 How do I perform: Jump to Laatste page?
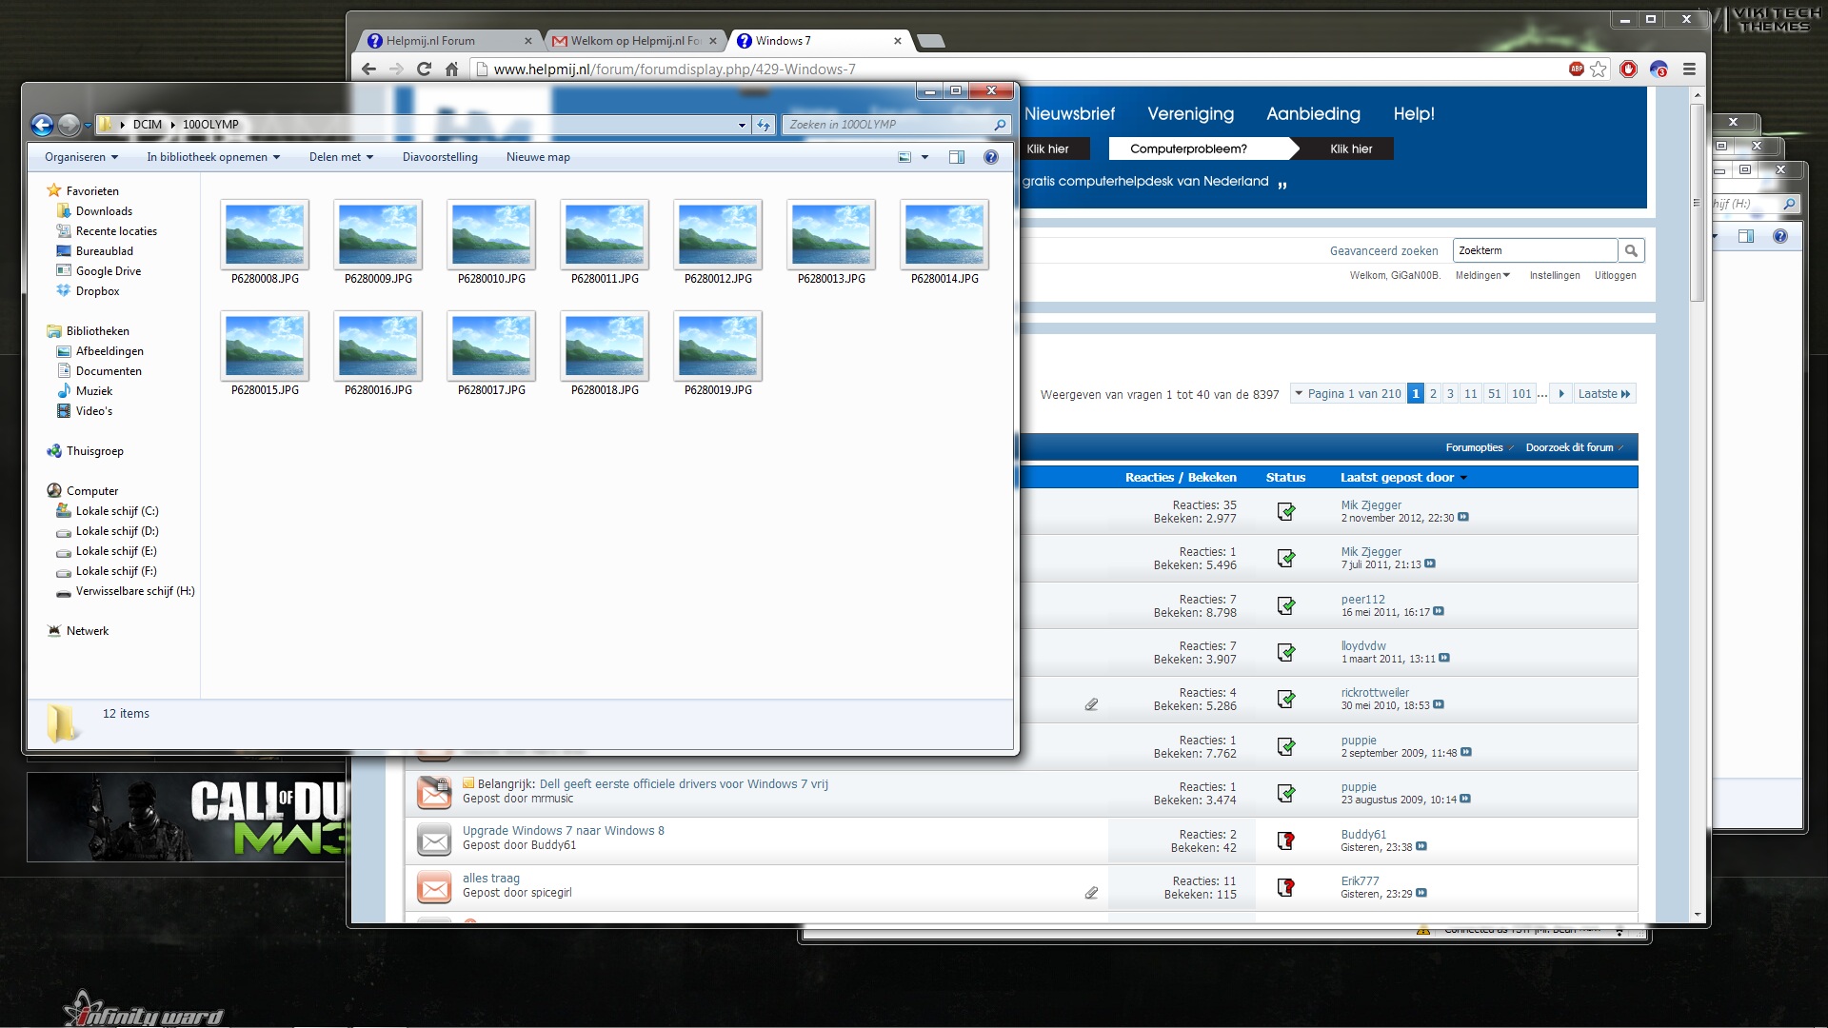1604,393
